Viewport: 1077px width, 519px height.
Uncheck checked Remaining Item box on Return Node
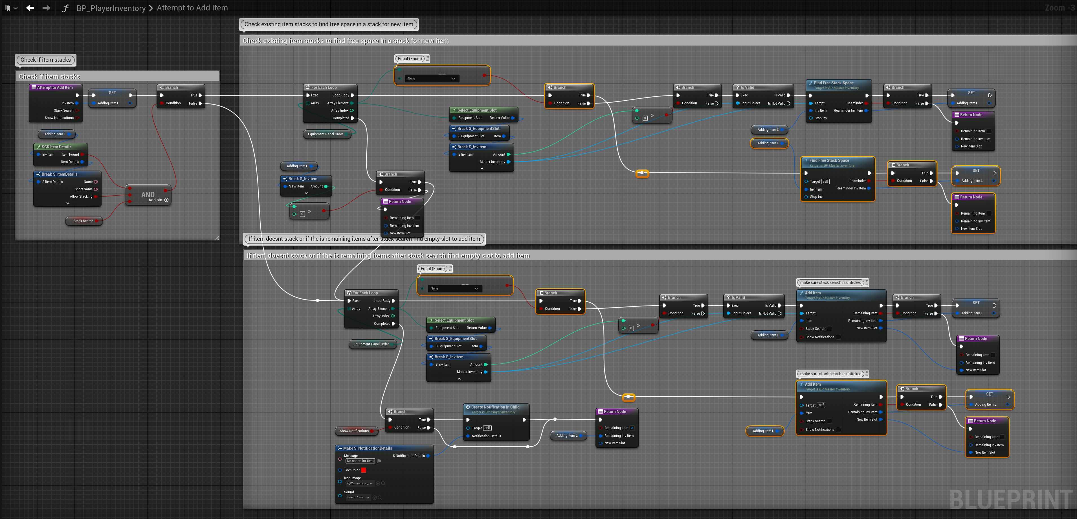point(632,428)
